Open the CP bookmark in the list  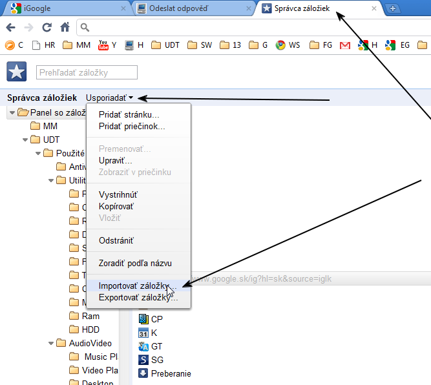(151, 319)
